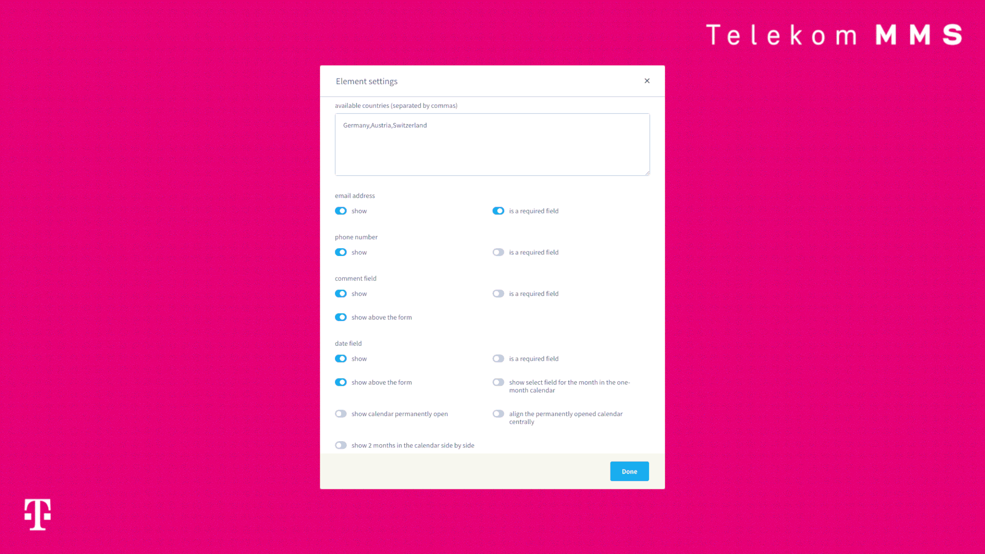Toggle 'show' for comment field on/off
The width and height of the screenshot is (985, 554).
tap(340, 293)
